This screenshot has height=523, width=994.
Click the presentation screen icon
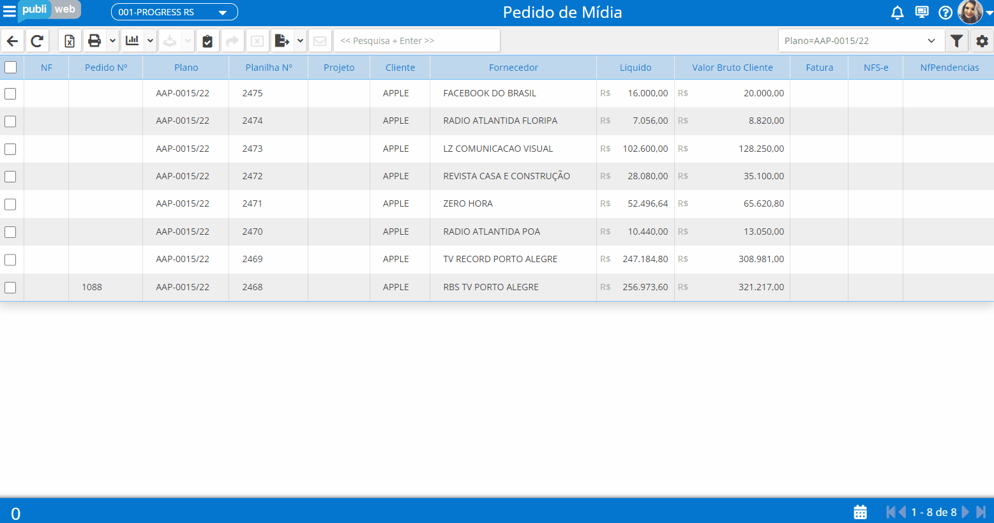coord(922,12)
